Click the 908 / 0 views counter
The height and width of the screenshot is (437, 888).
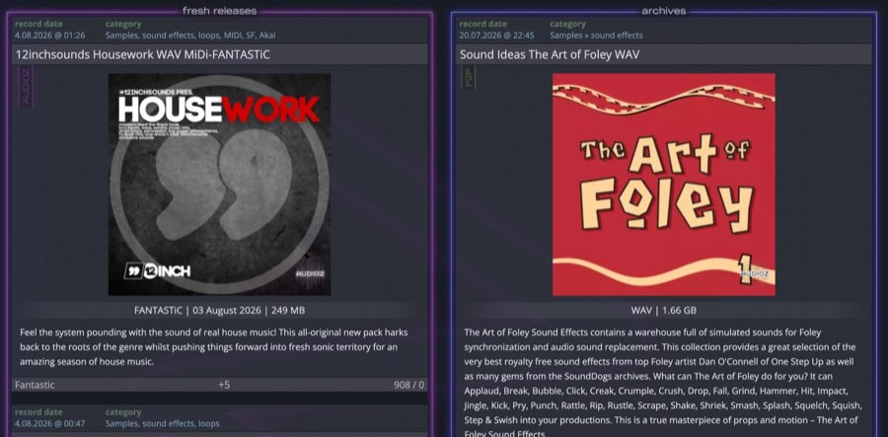click(x=408, y=385)
